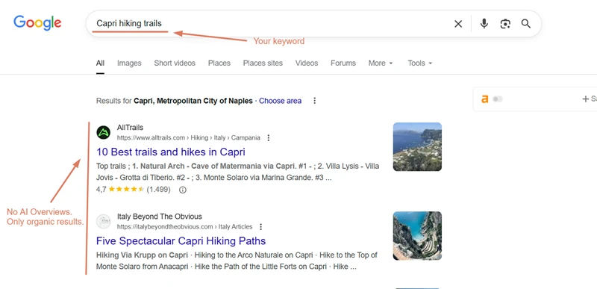Click the italybeyondtheobvious.com breadcrumb URL
Image resolution: width=597 pixels, height=289 pixels.
[184, 227]
